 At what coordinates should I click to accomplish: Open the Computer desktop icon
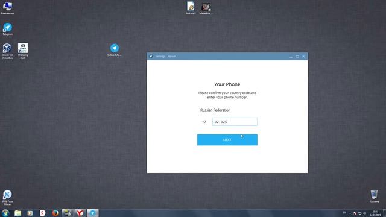click(7, 8)
